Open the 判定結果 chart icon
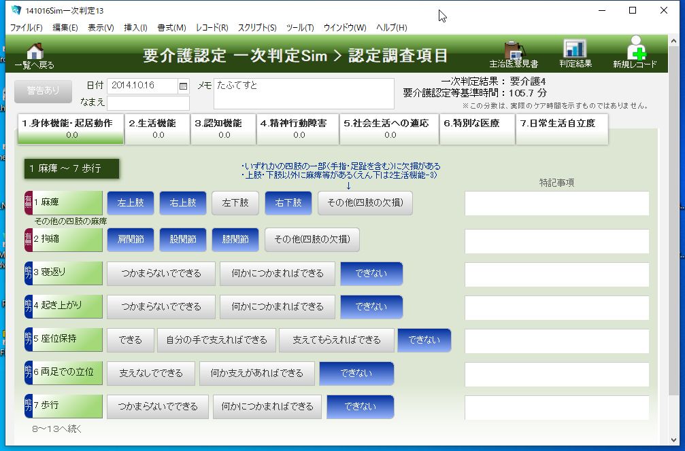The image size is (685, 451). click(x=575, y=50)
